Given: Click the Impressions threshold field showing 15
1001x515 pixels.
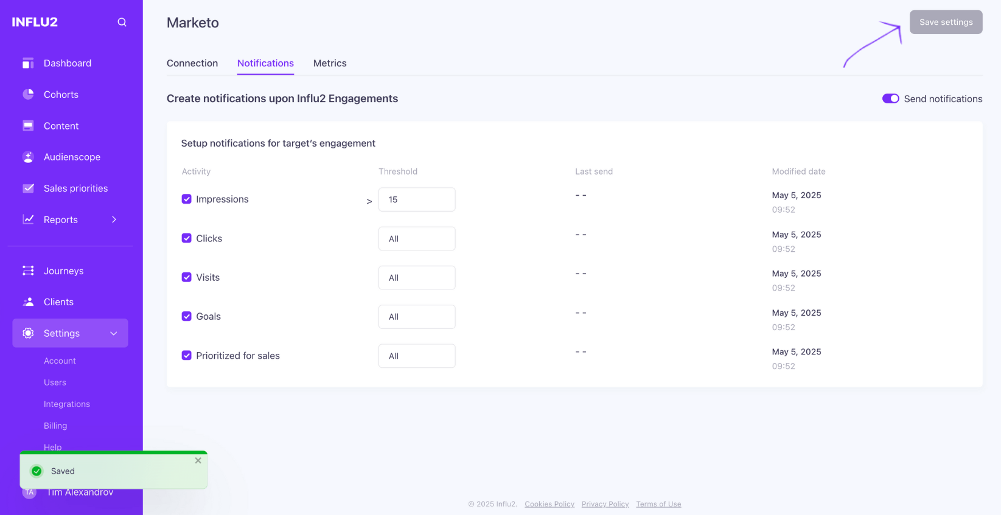Looking at the screenshot, I should [417, 199].
